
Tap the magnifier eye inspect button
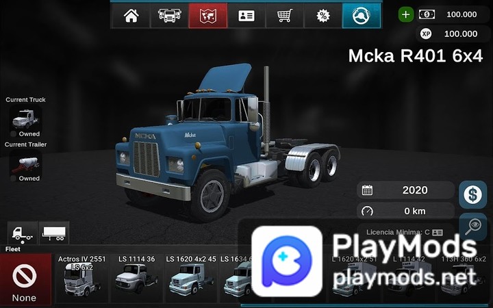pyautogui.click(x=472, y=227)
